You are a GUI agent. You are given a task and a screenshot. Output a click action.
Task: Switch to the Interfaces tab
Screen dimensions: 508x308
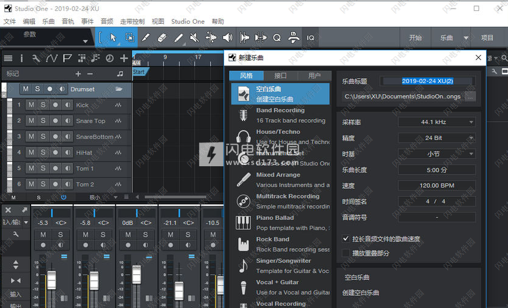281,76
